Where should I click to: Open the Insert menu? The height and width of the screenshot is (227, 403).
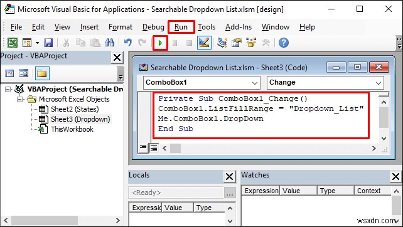[x=89, y=27]
